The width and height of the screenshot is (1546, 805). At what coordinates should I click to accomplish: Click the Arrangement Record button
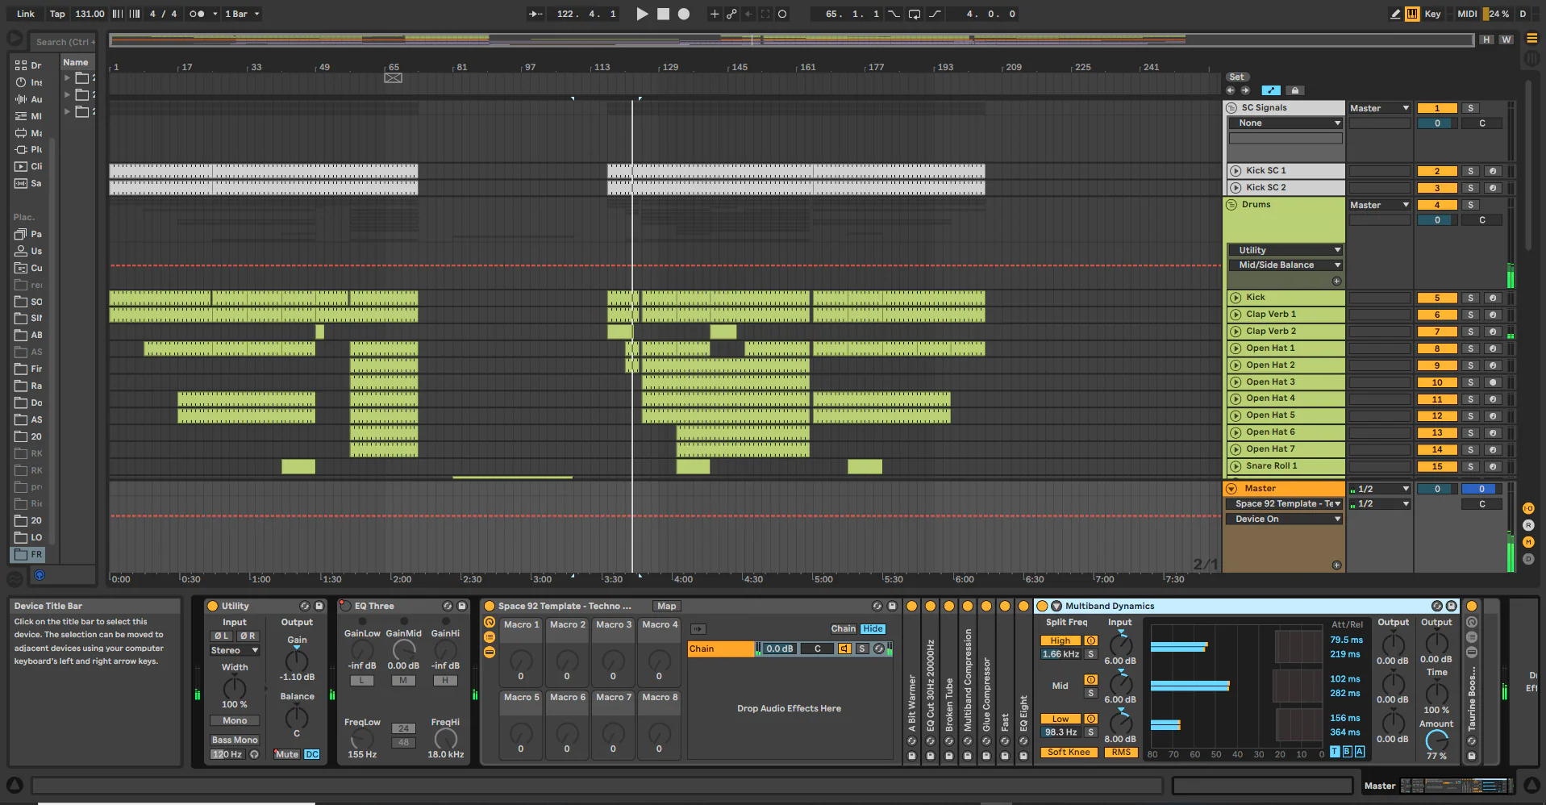click(684, 14)
